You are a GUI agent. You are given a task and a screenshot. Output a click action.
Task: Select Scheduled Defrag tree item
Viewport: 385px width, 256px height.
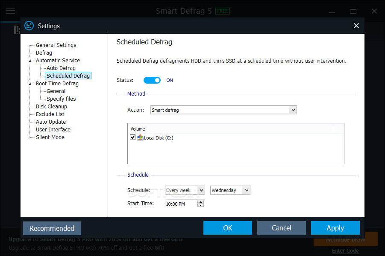coord(68,76)
